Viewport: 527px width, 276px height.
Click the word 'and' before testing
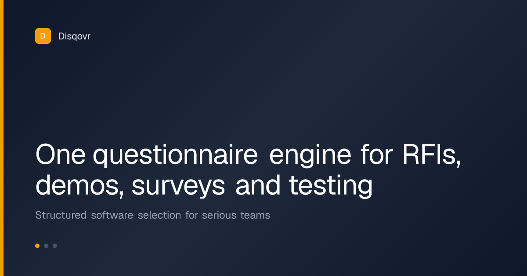pyautogui.click(x=258, y=186)
